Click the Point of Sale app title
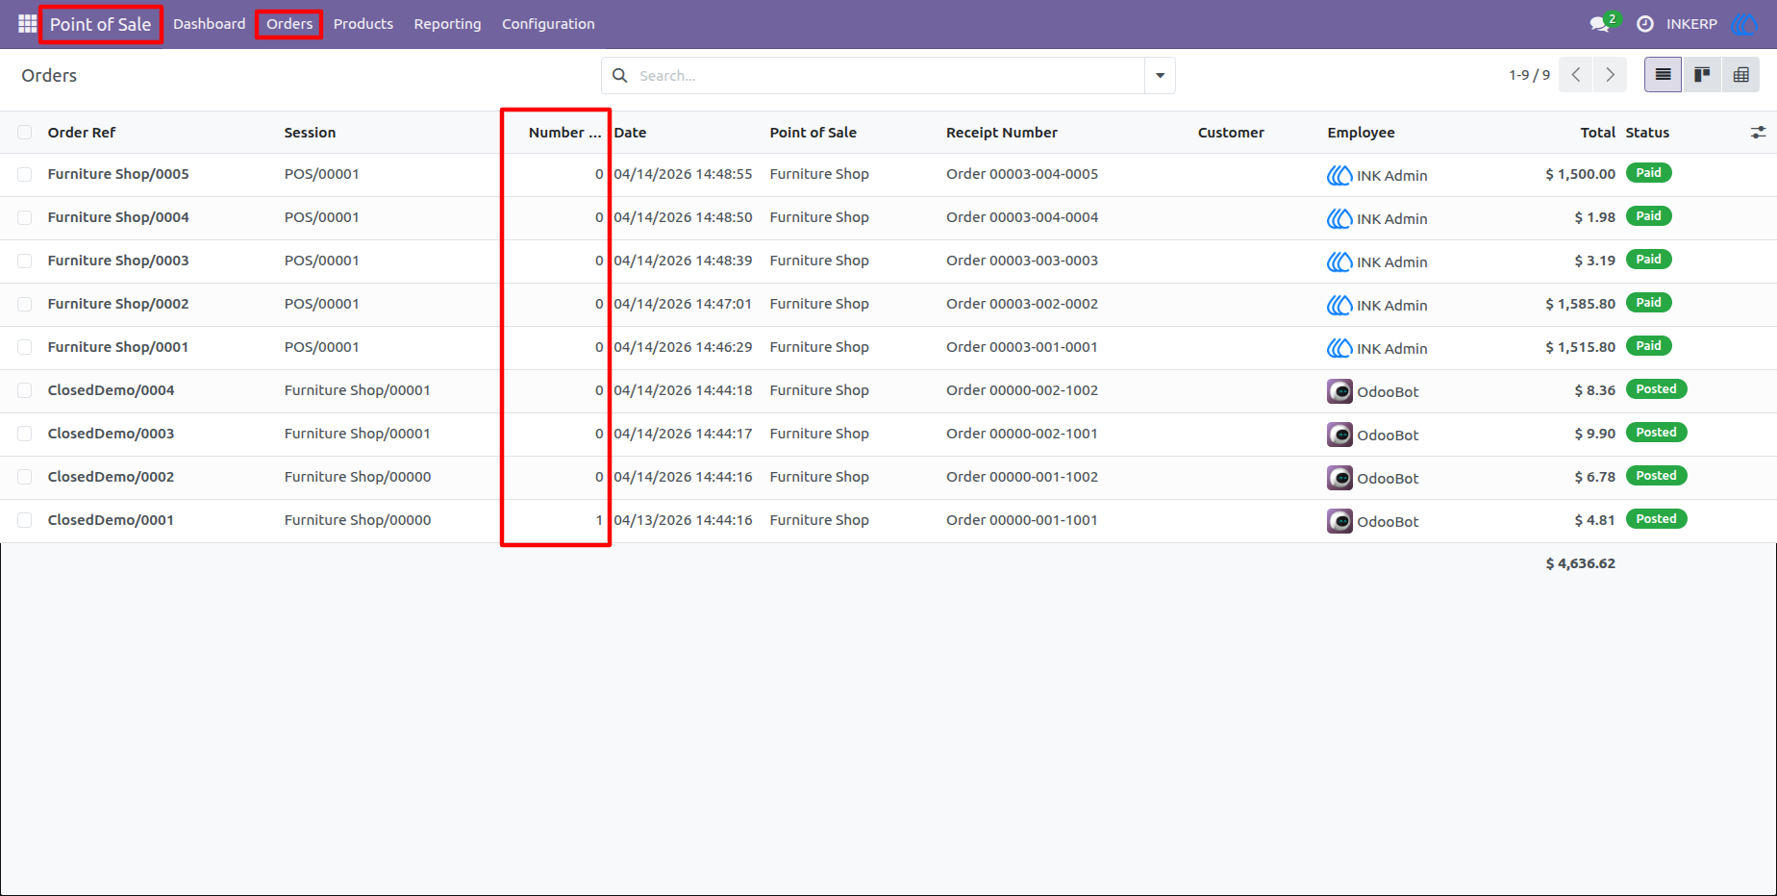Screen dimensions: 1777x896 (x=101, y=24)
